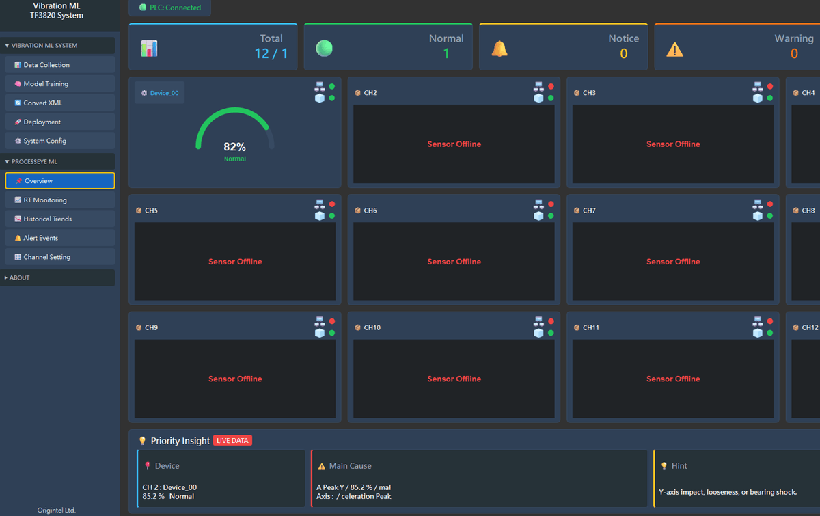Click the Device_00 label chip
Screen dimensions: 820x516
point(159,93)
